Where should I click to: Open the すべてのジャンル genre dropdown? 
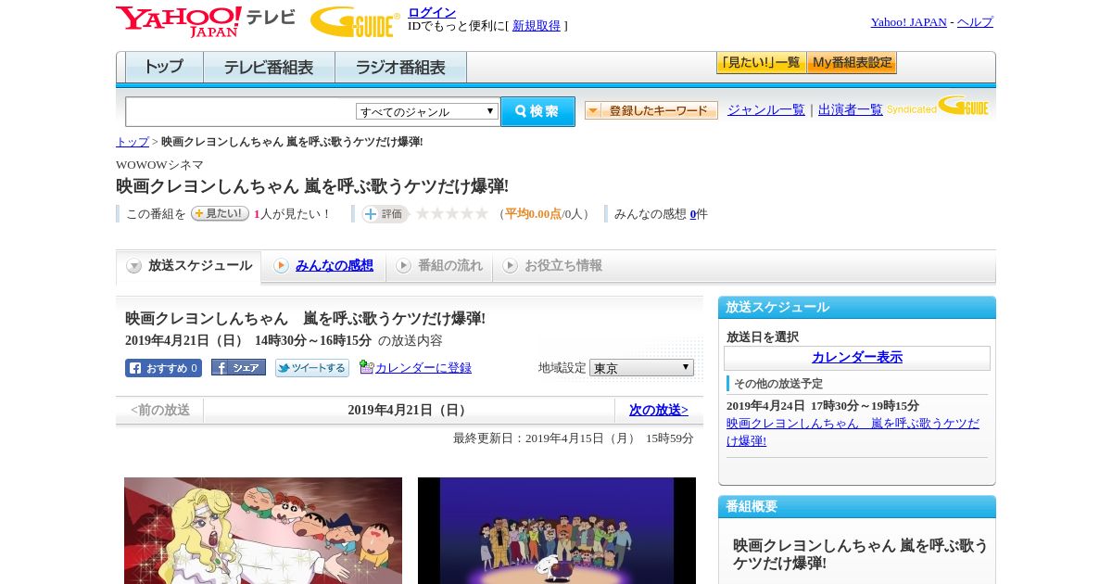427,111
